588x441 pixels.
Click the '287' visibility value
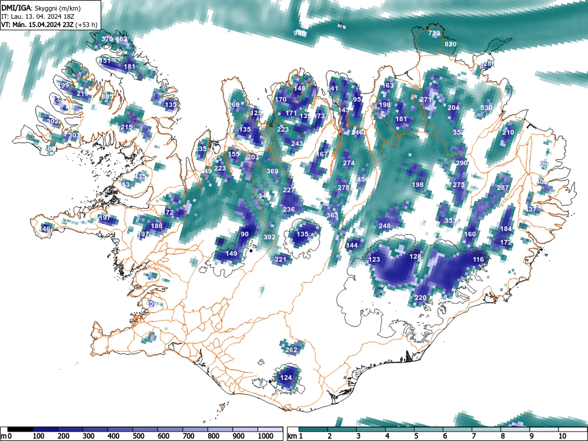503,188
